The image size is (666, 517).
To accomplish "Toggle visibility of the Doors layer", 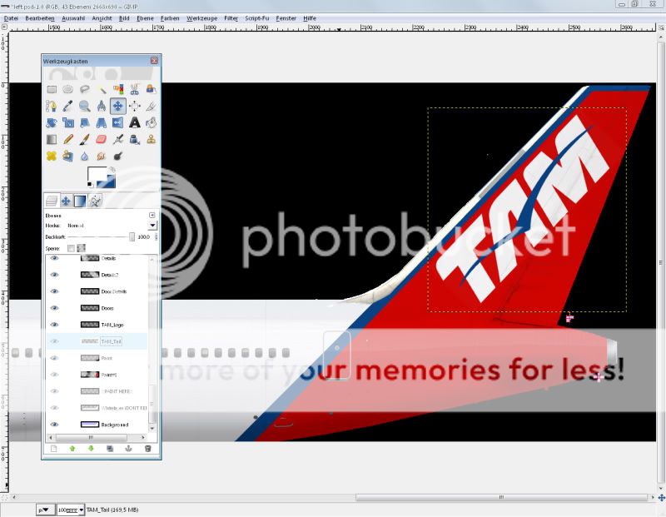I will [x=55, y=308].
